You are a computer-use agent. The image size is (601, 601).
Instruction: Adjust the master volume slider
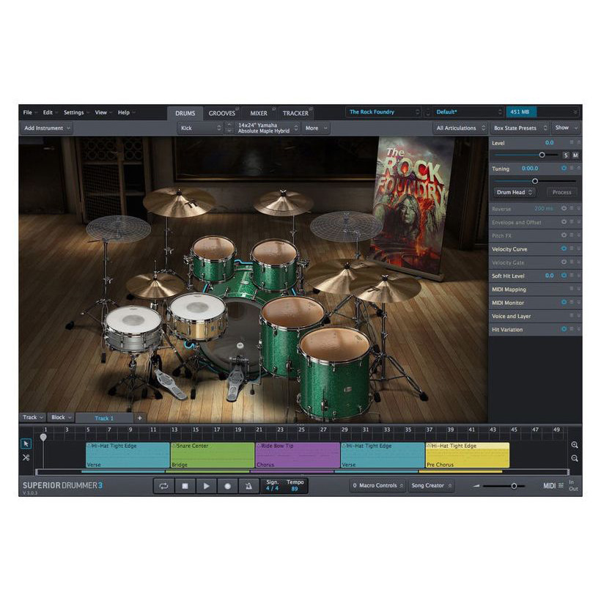514,486
